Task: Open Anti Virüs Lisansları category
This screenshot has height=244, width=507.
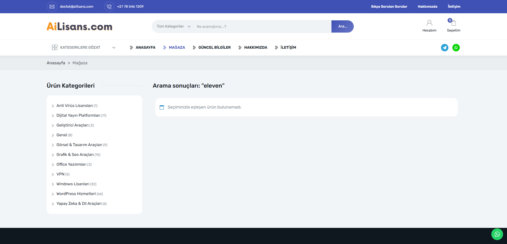Action: tap(75, 106)
